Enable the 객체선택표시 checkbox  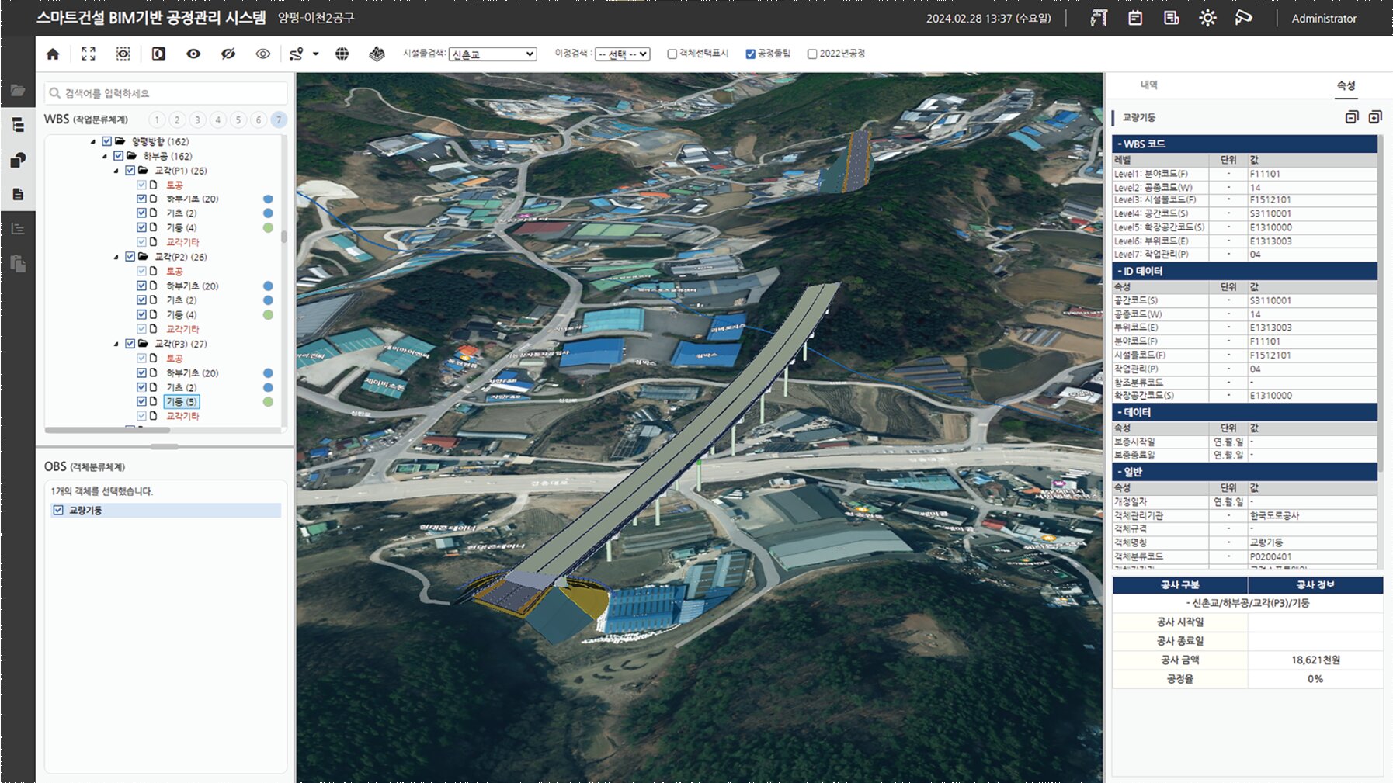pyautogui.click(x=671, y=54)
